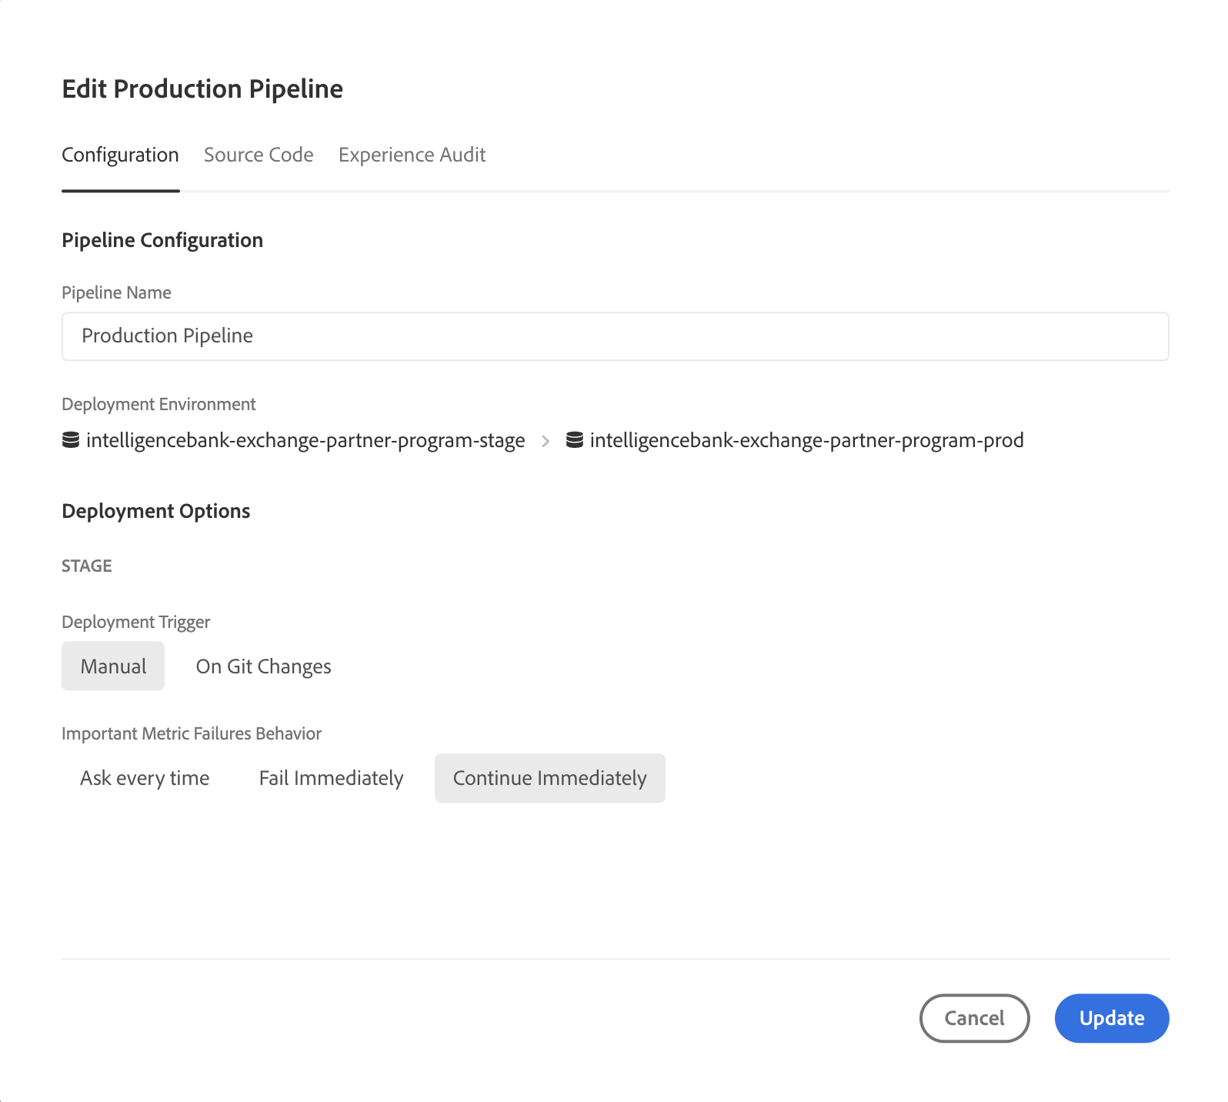
Task: Focus the Pipeline Name input field
Action: pyautogui.click(x=615, y=336)
